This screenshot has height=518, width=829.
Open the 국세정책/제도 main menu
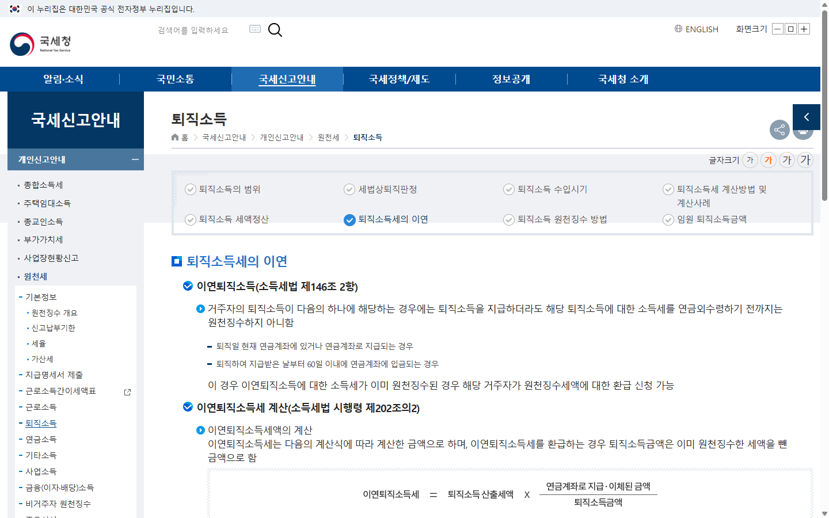[x=400, y=79]
